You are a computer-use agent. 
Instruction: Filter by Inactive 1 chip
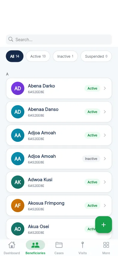click(65, 56)
